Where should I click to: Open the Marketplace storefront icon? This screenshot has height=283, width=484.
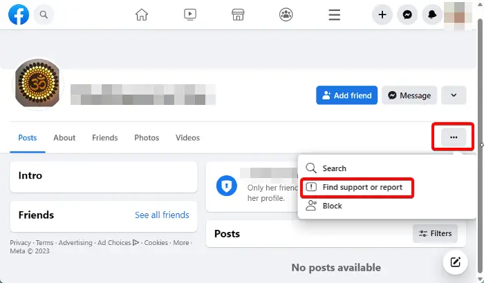click(238, 14)
